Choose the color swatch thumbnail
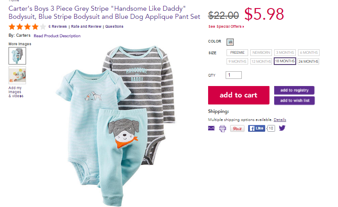Viewport: 338px width, 207px height. click(x=230, y=42)
